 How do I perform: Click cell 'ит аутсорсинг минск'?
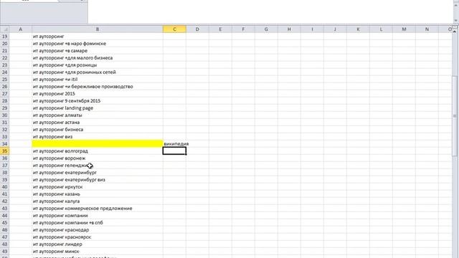[98, 252]
